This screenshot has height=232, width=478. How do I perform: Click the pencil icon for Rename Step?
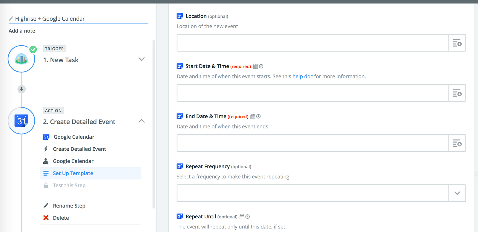coord(46,206)
